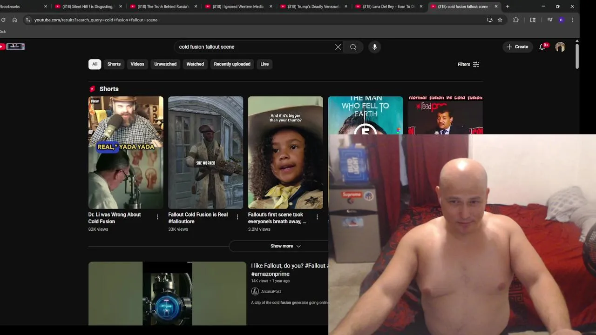Click '3.2M views' under Fallout's first scene
596x335 pixels.
[x=259, y=229]
